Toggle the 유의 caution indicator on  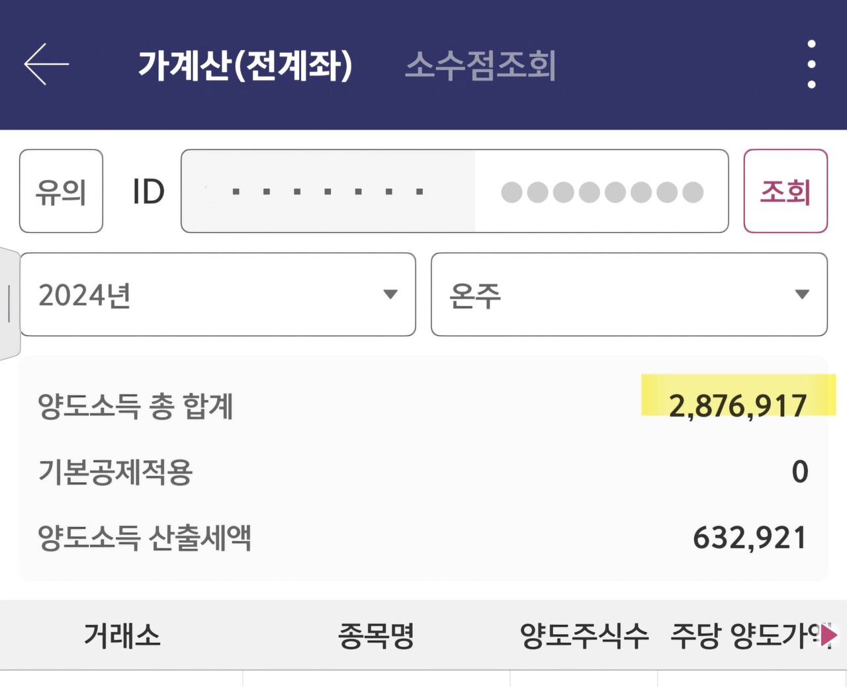coord(61,191)
